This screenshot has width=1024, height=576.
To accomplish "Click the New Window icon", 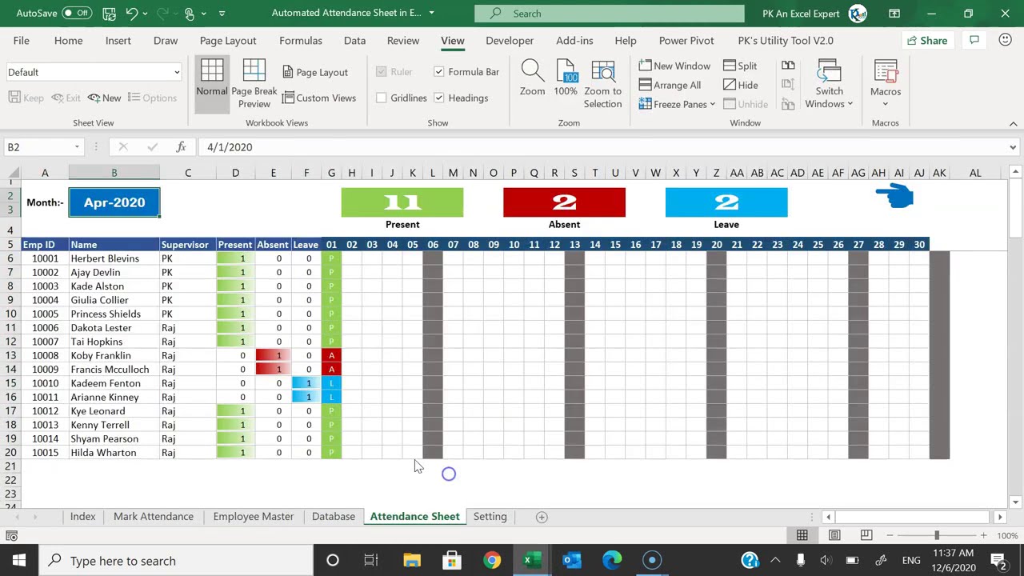I will tap(674, 66).
